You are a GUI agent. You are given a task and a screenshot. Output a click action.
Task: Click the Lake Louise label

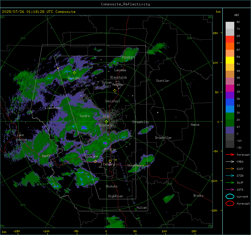[22, 137]
